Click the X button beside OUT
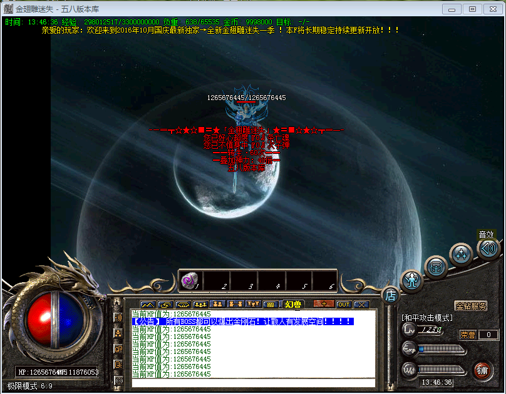This screenshot has height=394, width=506. click(361, 305)
